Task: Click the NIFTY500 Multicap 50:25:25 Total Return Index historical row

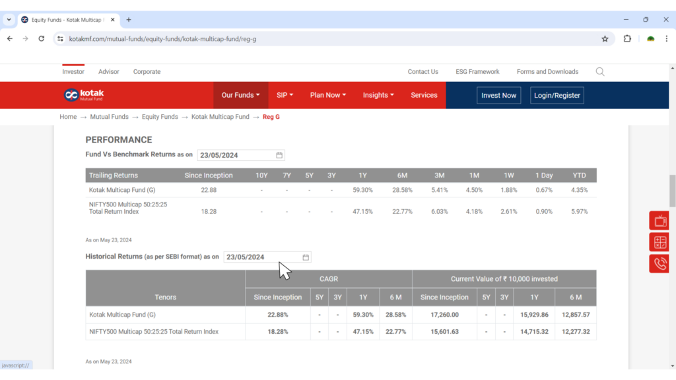Action: [x=341, y=332]
